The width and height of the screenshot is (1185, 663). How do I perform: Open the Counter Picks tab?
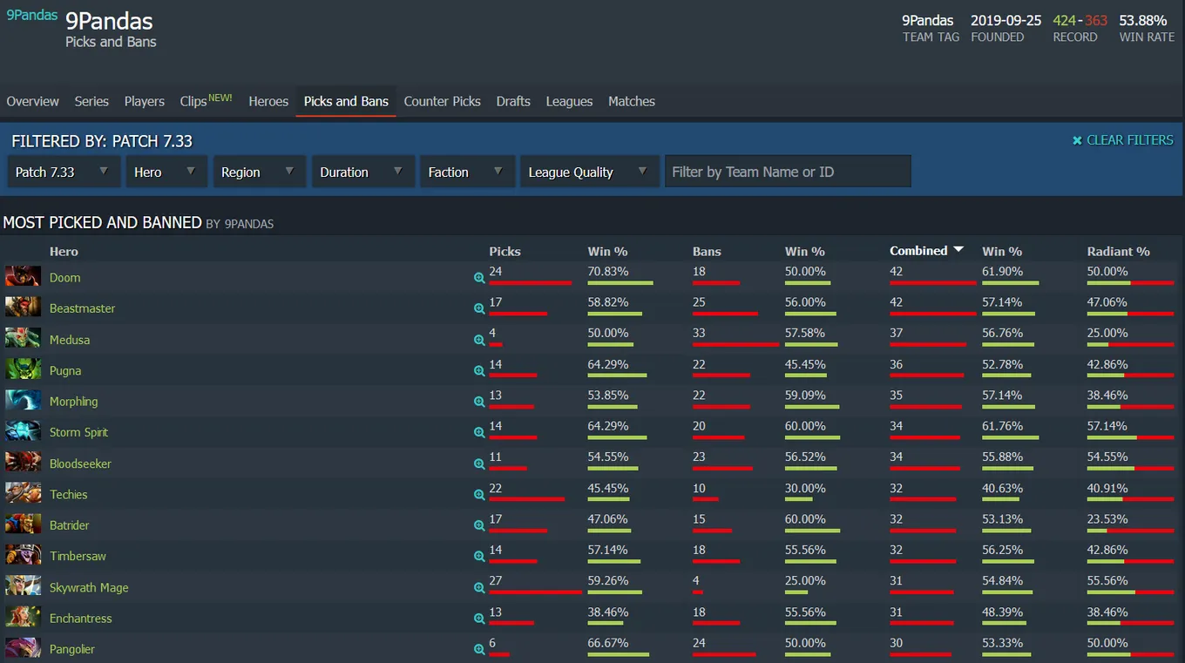click(443, 101)
